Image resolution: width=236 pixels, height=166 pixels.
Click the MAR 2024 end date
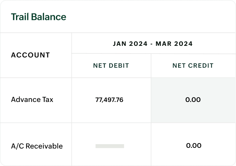pos(174,44)
